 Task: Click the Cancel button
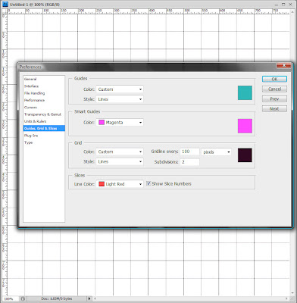(274, 89)
